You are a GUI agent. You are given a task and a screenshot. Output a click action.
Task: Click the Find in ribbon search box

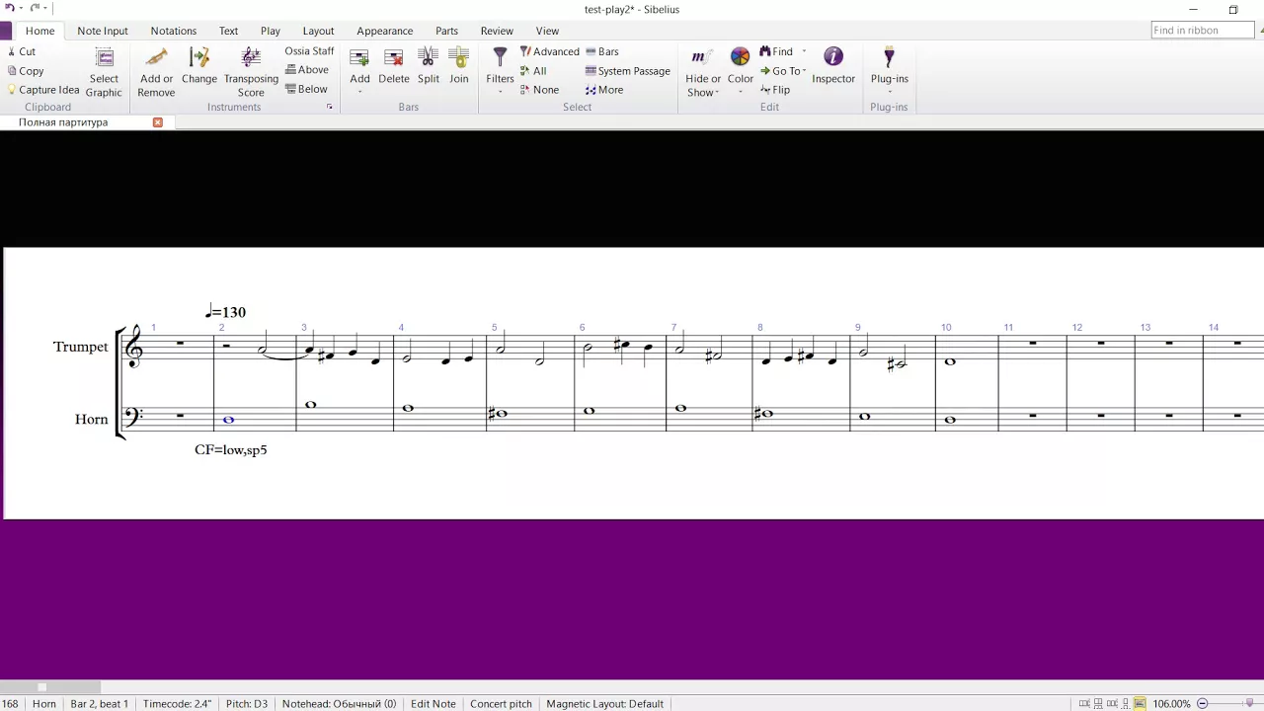pos(1202,30)
